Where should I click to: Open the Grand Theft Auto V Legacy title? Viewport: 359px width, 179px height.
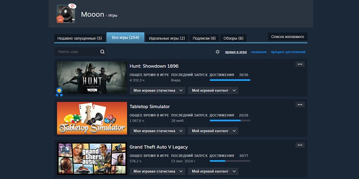pyautogui.click(x=159, y=147)
